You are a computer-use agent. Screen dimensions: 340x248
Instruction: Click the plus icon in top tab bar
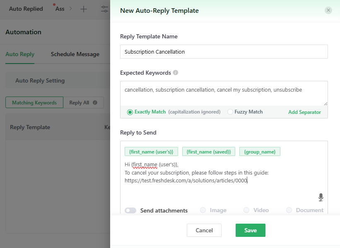click(x=84, y=9)
